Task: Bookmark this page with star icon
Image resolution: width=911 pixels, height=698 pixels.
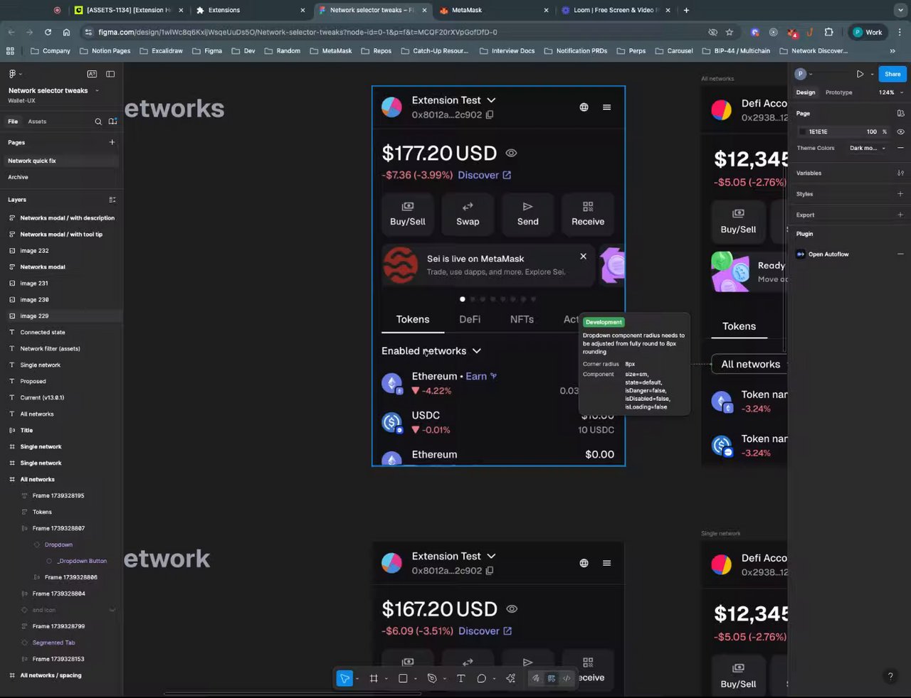Action: pyautogui.click(x=729, y=32)
